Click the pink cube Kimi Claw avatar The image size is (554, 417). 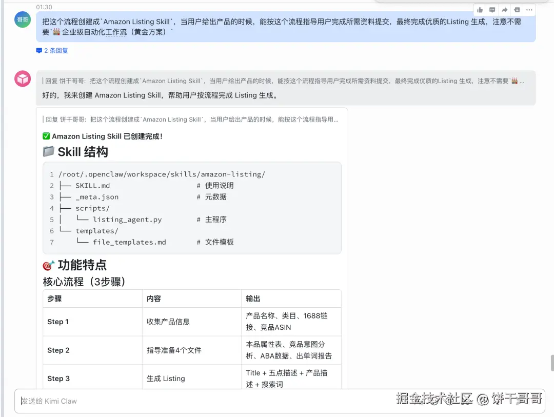coord(23,79)
